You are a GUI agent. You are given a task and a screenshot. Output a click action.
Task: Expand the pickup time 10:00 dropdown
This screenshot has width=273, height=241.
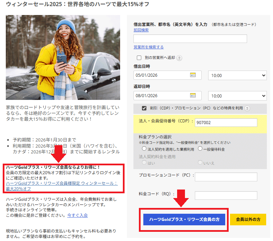(x=237, y=75)
